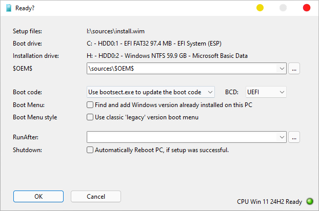
Task: Expand the RunAfter dropdown list
Action: [x=282, y=137]
